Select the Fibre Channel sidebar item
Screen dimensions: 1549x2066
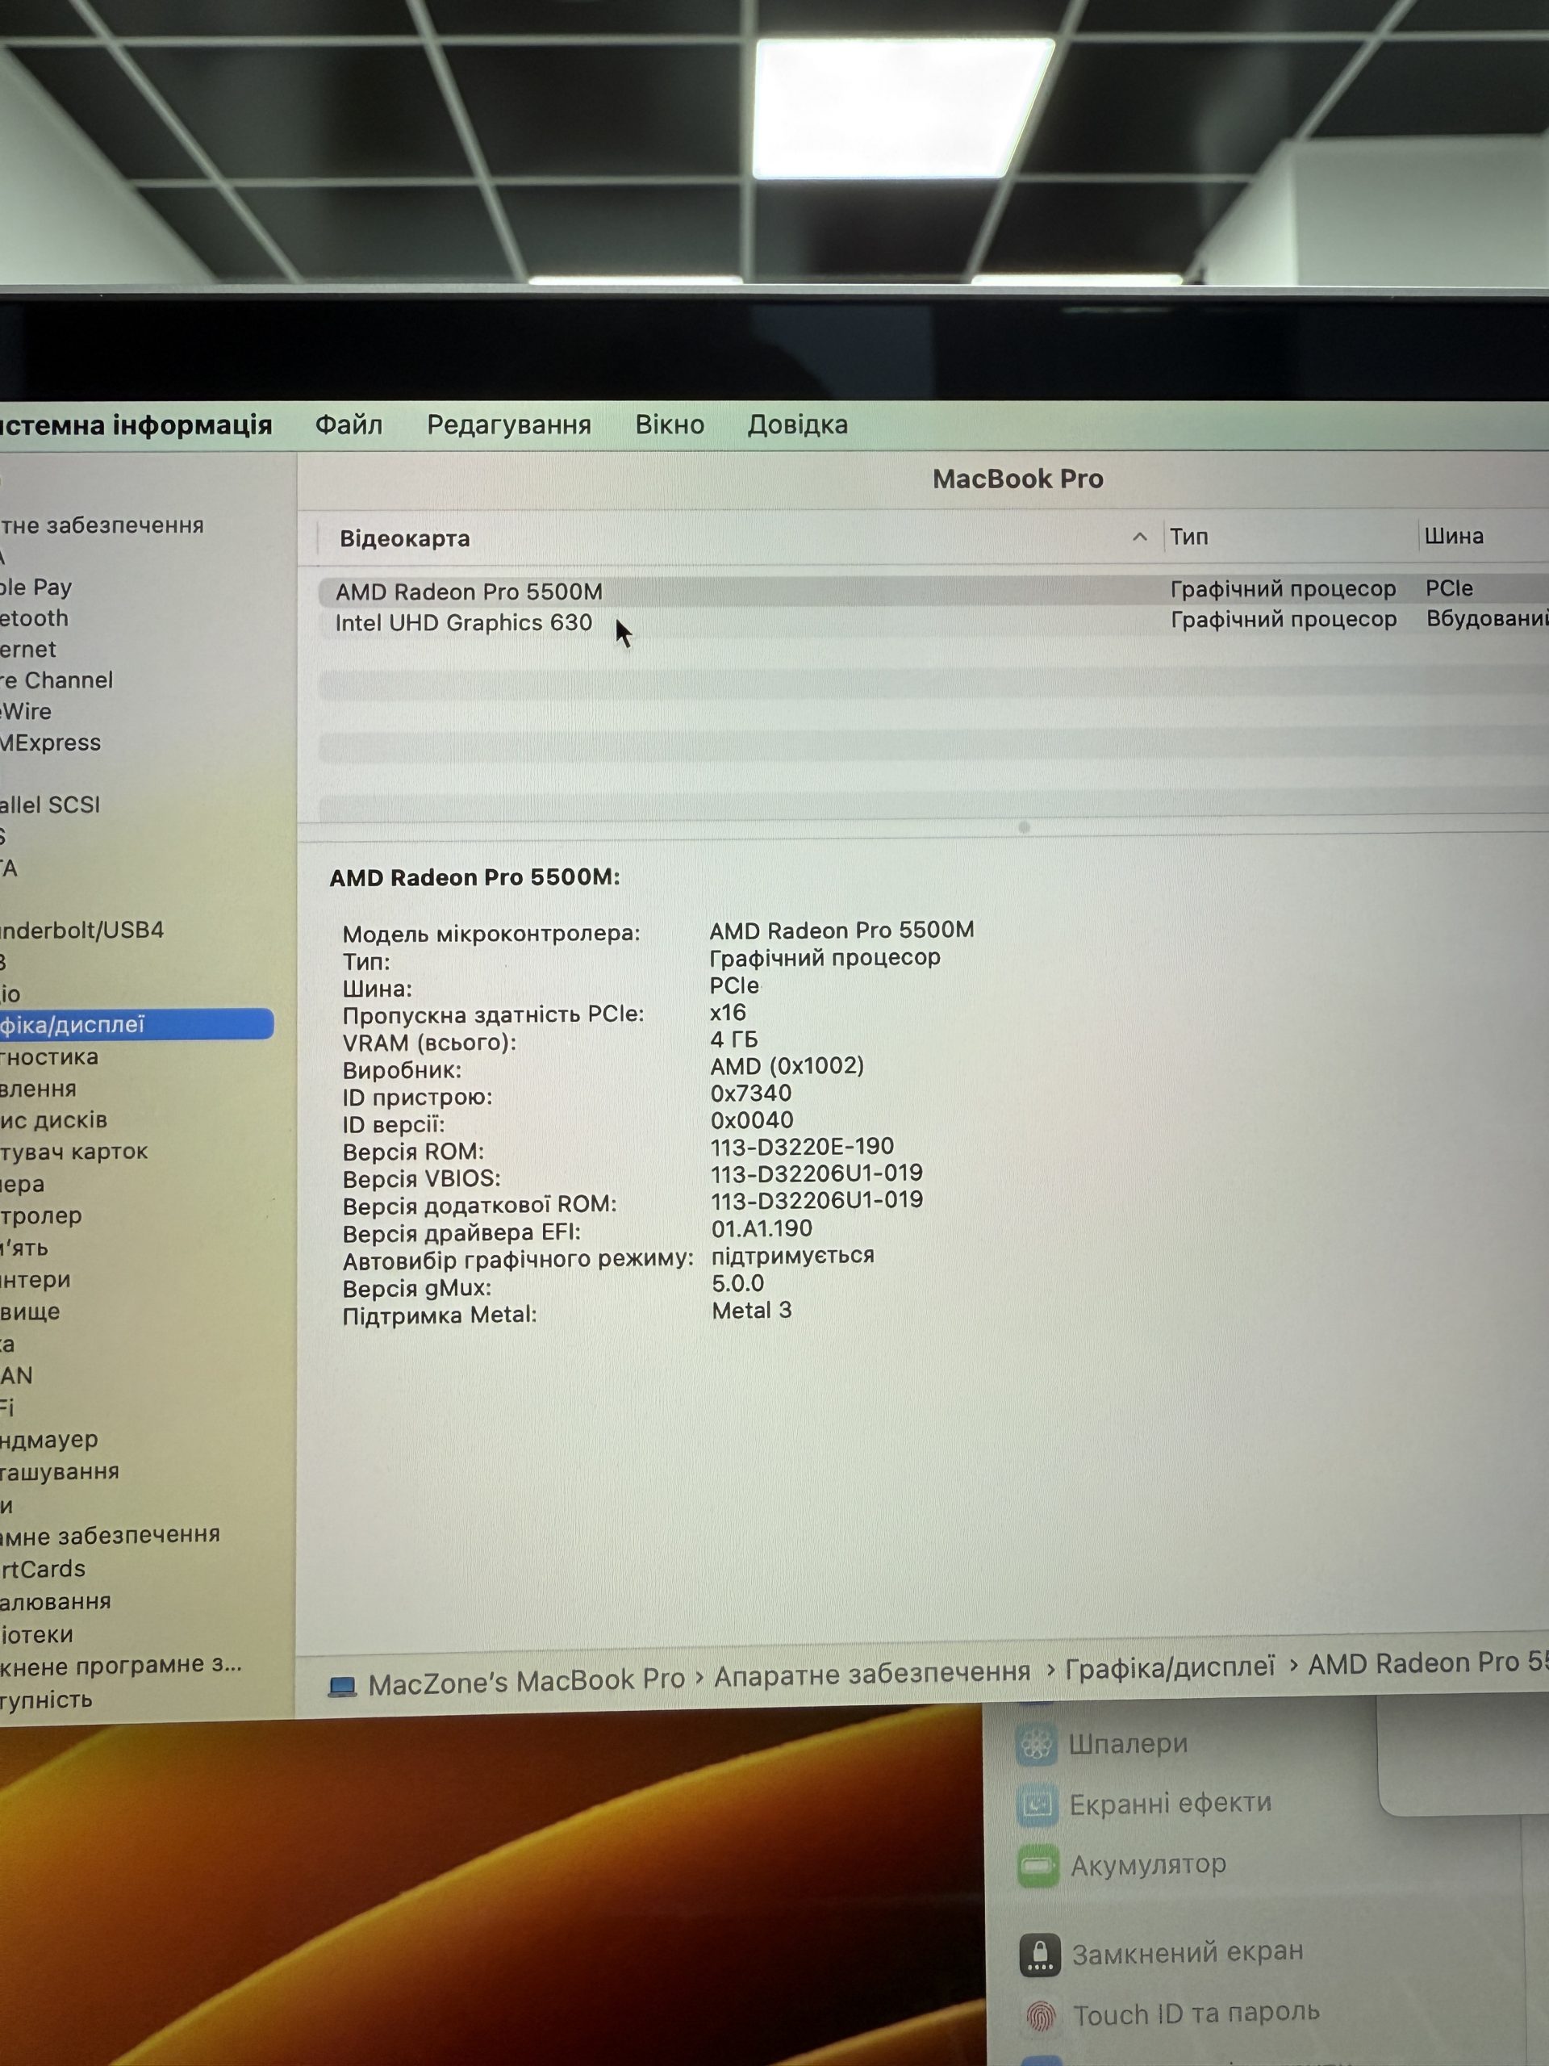(56, 680)
